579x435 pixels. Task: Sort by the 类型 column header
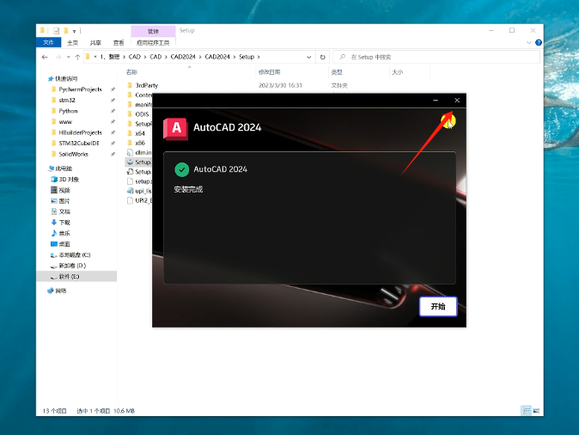(x=337, y=72)
